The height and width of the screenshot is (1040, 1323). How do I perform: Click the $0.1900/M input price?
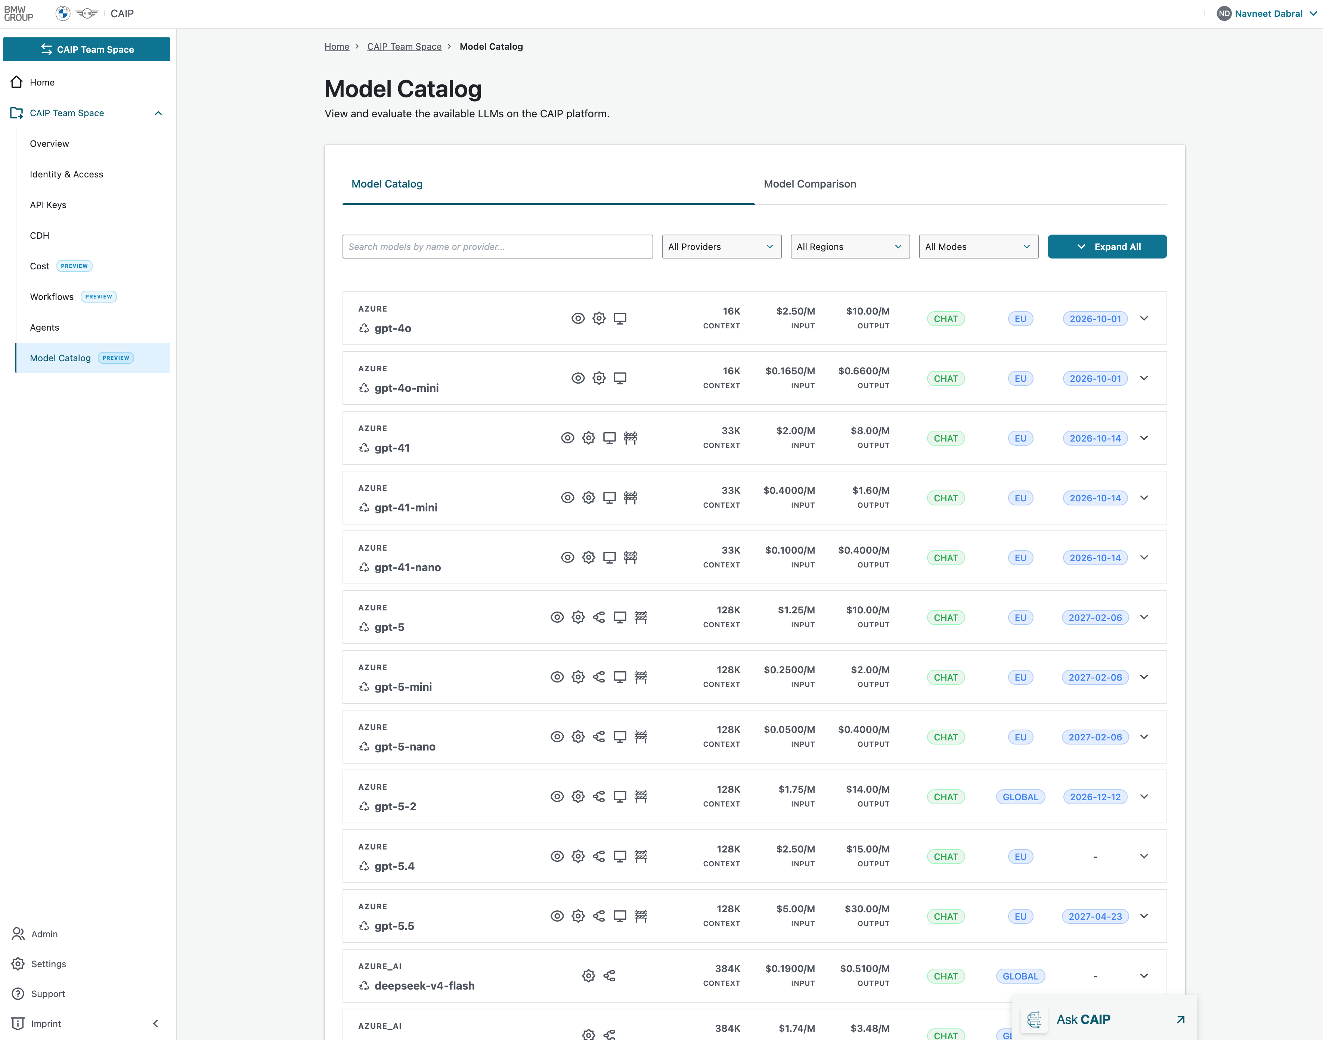tap(790, 969)
